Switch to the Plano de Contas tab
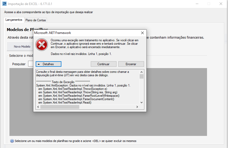The height and width of the screenshot is (148, 228). pyautogui.click(x=36, y=20)
